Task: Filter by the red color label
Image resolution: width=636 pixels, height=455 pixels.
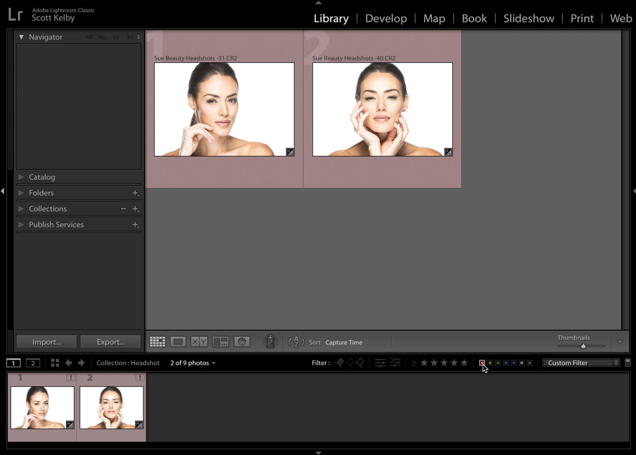Action: (482, 363)
